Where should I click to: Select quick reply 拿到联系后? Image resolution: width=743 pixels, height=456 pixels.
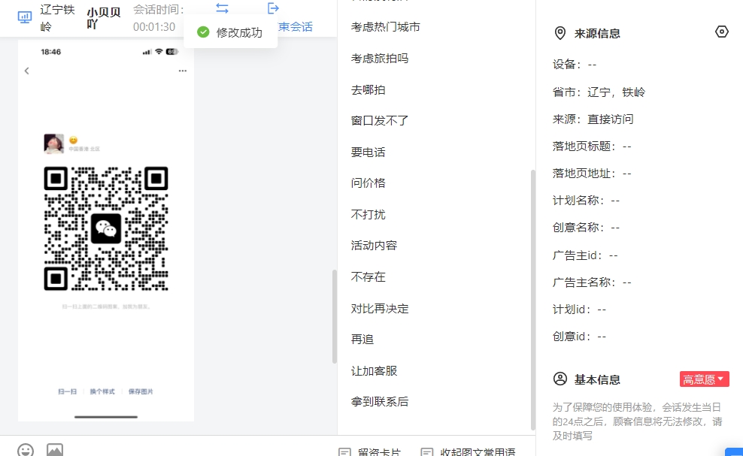pos(380,402)
